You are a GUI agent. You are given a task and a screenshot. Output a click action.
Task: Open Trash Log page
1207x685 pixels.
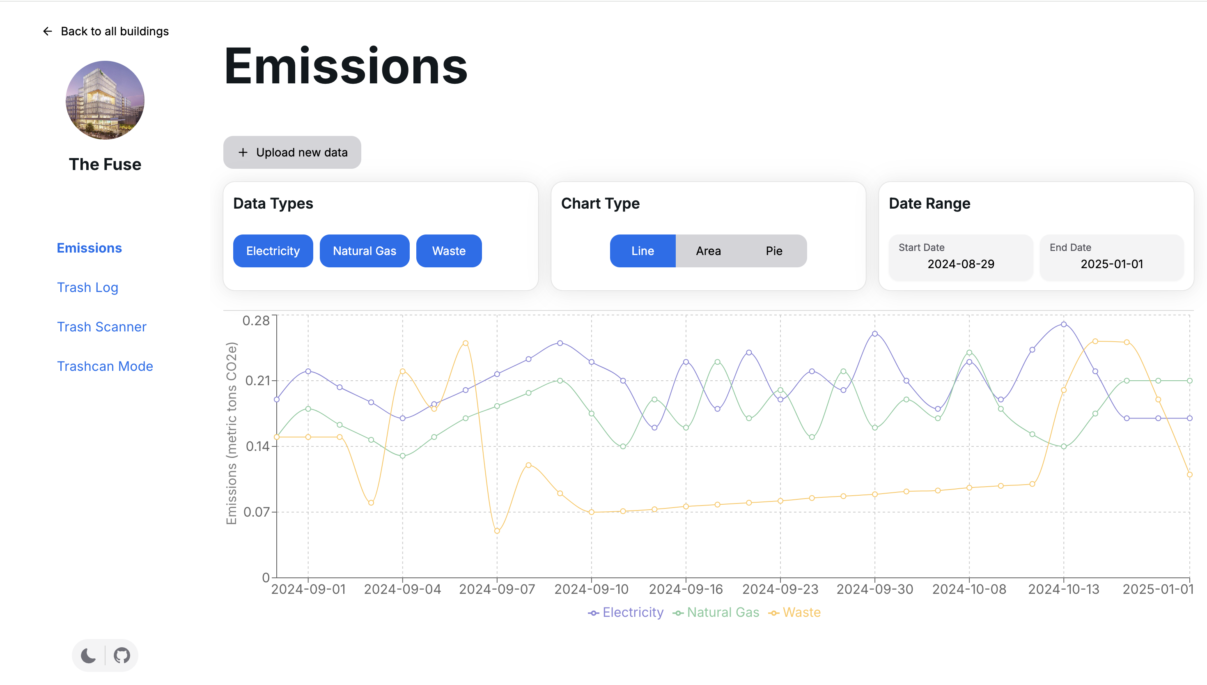pos(87,287)
